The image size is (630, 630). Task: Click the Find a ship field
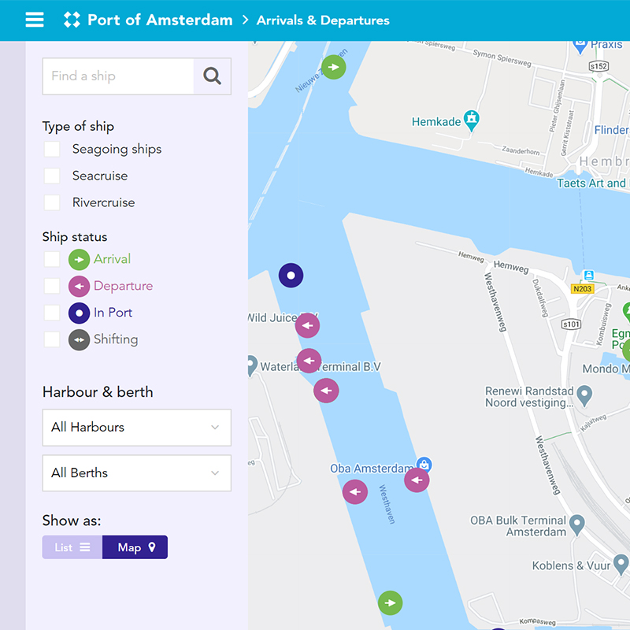click(x=118, y=76)
